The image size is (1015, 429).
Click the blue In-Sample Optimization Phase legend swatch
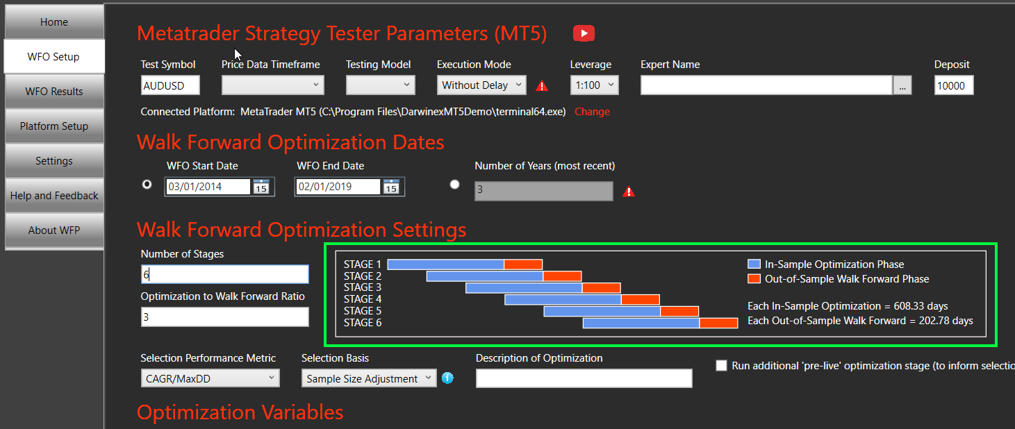(x=754, y=264)
